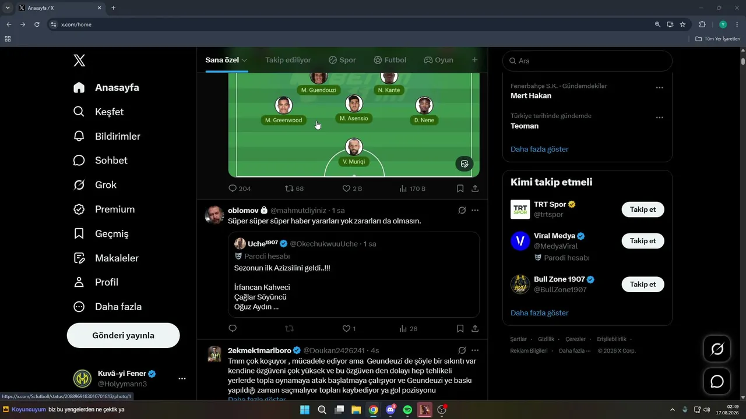
Task: Open the more menu on oblomov's post
Action: coord(475,210)
